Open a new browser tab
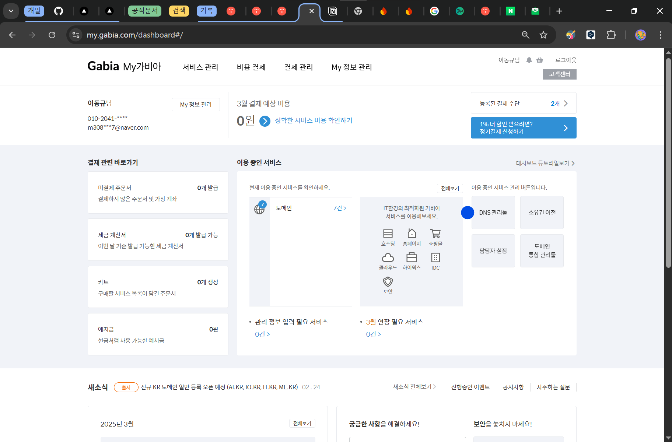Image resolution: width=672 pixels, height=442 pixels. (x=559, y=11)
